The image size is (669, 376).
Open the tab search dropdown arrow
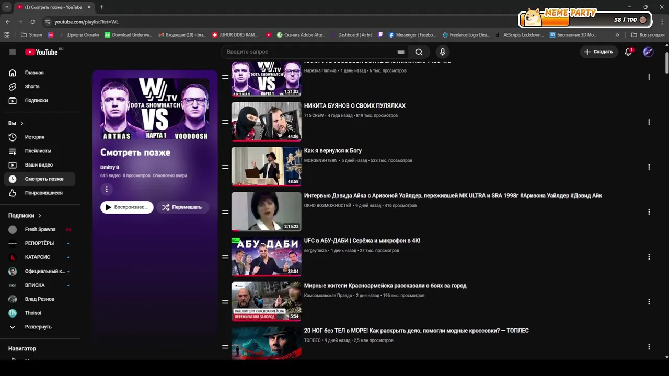point(7,7)
